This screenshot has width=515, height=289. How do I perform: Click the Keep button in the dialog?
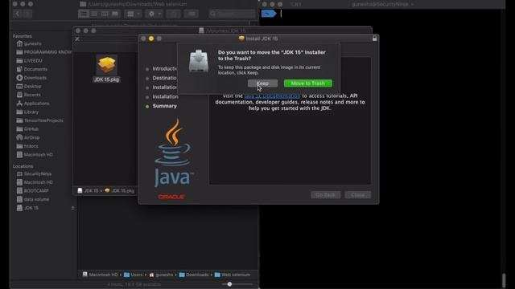(262, 83)
